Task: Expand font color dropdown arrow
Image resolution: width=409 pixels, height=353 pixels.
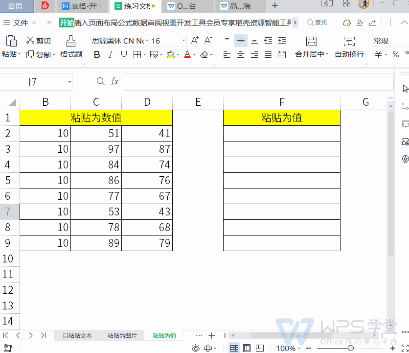Action: tap(195, 55)
